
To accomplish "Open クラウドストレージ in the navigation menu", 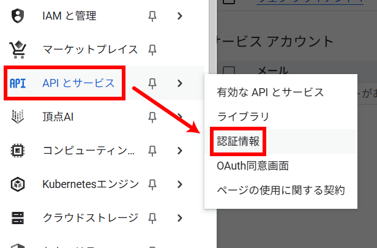I will click(102, 218).
